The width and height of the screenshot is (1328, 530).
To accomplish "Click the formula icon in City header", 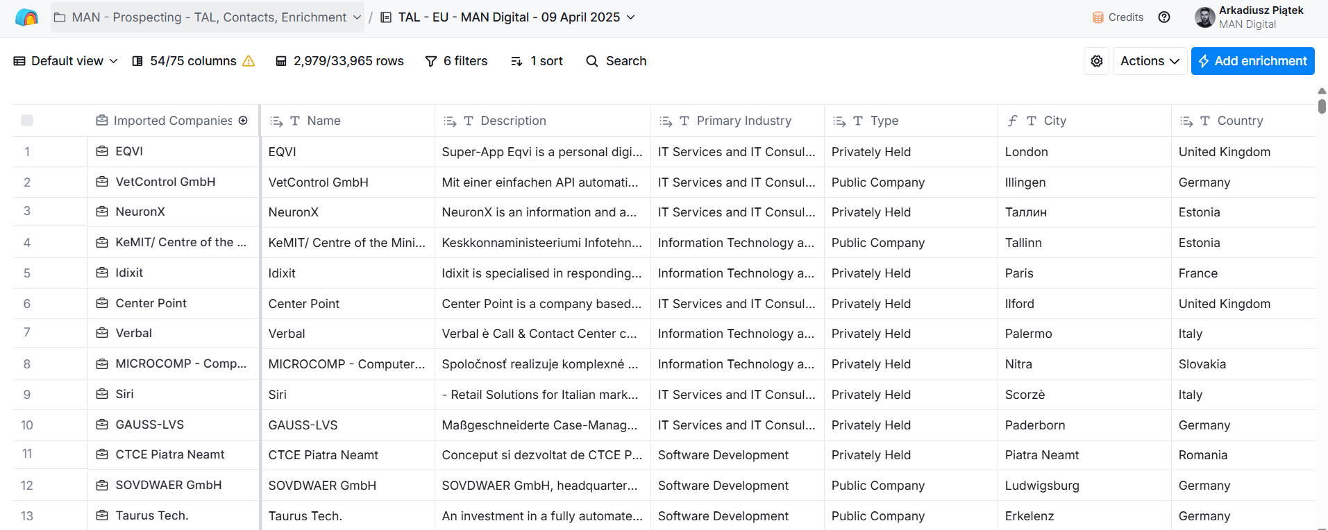I will point(1013,121).
